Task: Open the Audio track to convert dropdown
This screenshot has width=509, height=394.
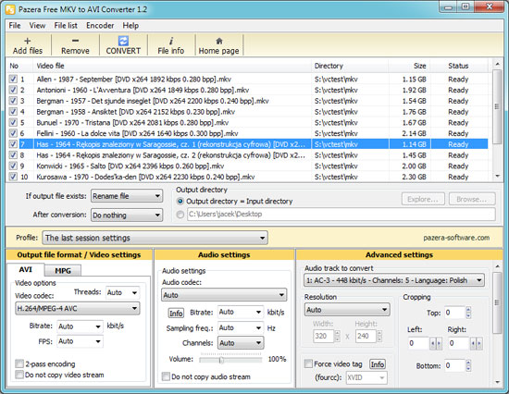Action: [394, 280]
